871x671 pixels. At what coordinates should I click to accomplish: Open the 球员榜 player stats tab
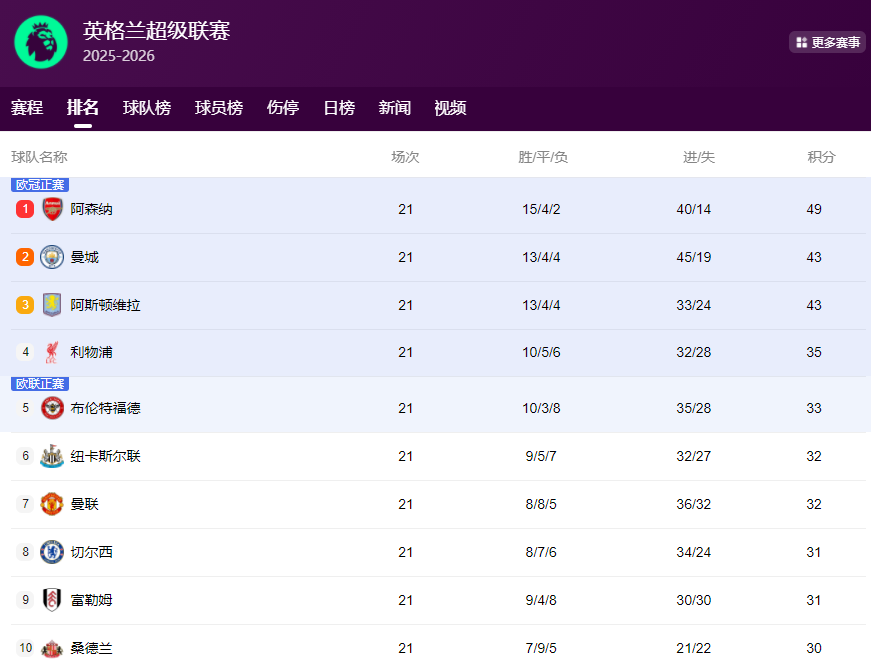(219, 107)
